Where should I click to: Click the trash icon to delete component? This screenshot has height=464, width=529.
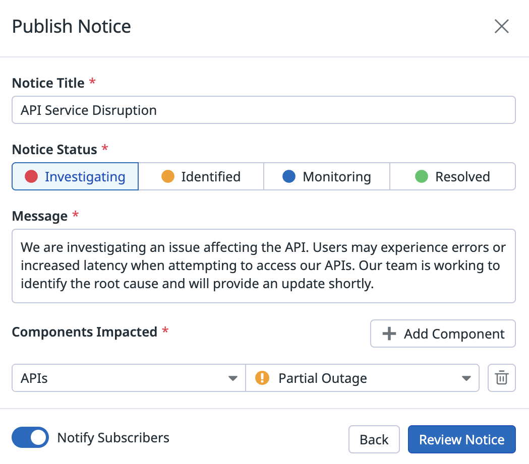click(x=501, y=378)
